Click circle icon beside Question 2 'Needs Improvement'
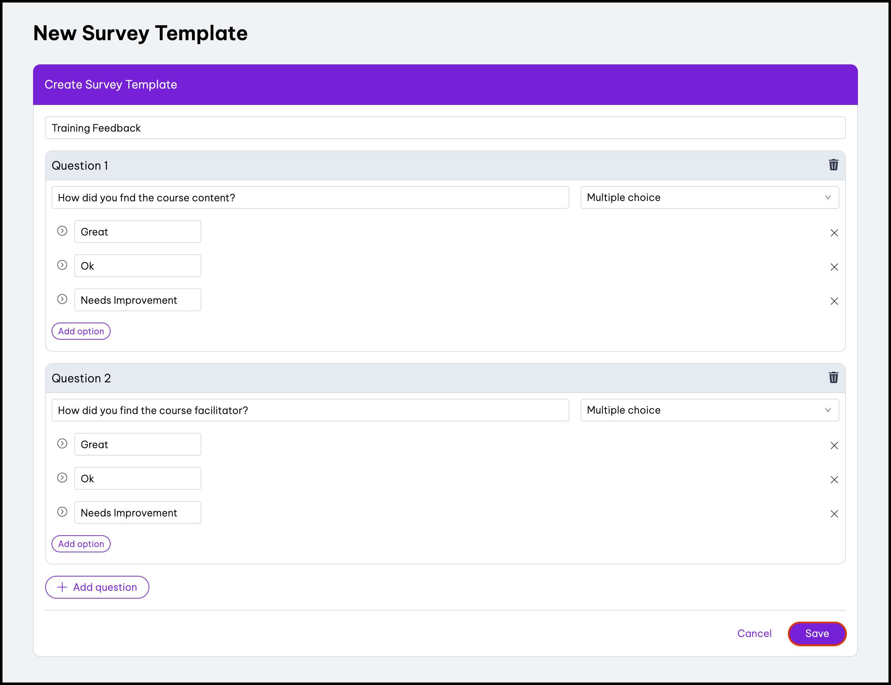Screen dimensions: 891x685 pos(62,512)
